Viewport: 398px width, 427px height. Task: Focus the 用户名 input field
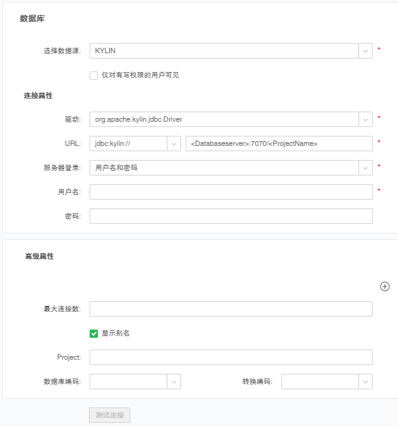(231, 192)
